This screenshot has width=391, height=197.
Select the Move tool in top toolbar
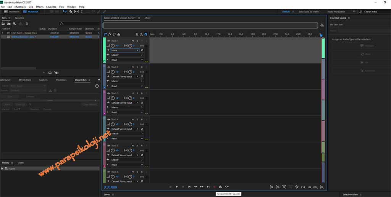(65, 11)
